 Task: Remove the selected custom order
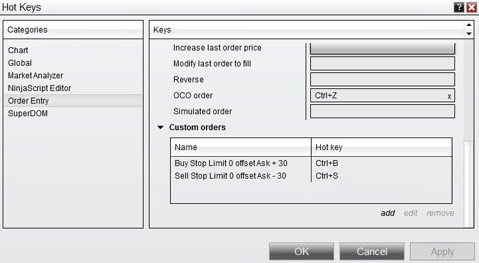tap(440, 213)
